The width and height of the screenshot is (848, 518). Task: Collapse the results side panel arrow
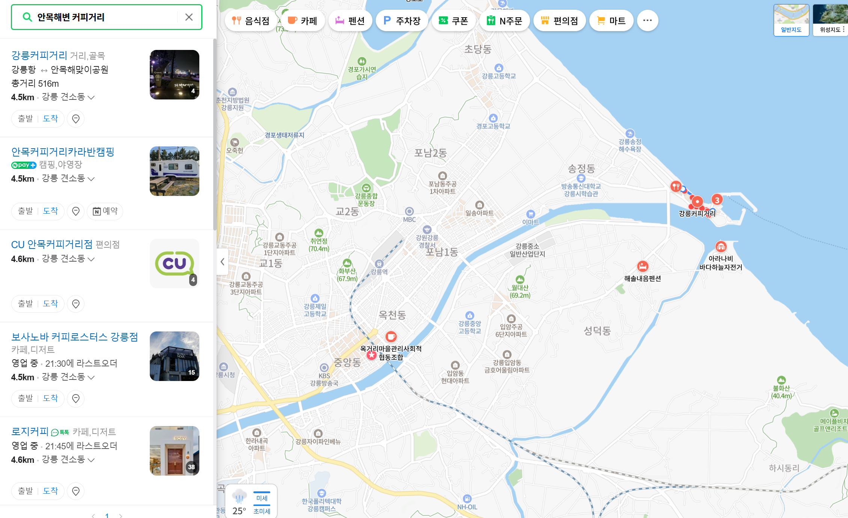222,262
